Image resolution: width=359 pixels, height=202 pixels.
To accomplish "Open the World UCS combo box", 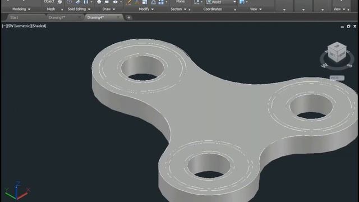I will [221, 2].
